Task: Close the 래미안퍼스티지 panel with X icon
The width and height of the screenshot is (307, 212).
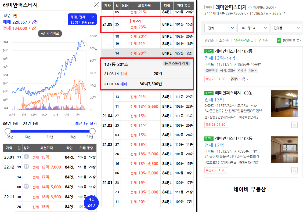Action: click(96, 5)
